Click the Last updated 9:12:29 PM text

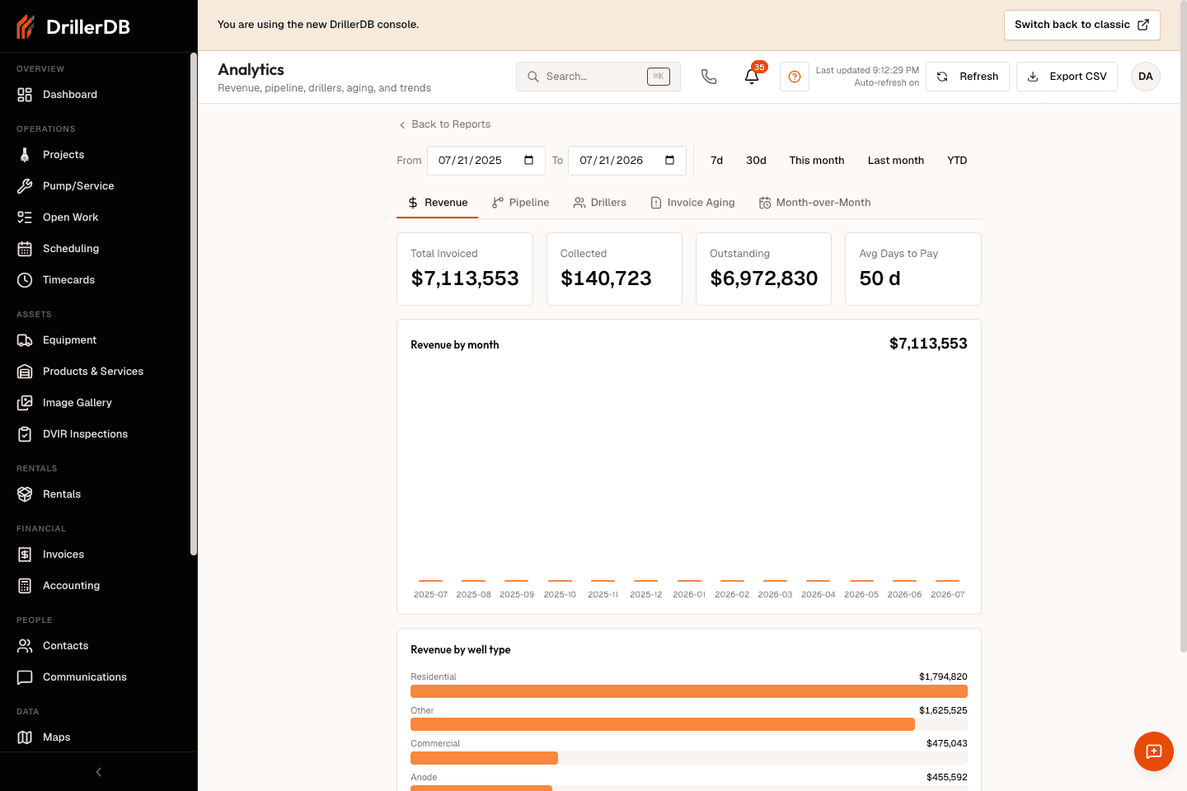click(867, 71)
